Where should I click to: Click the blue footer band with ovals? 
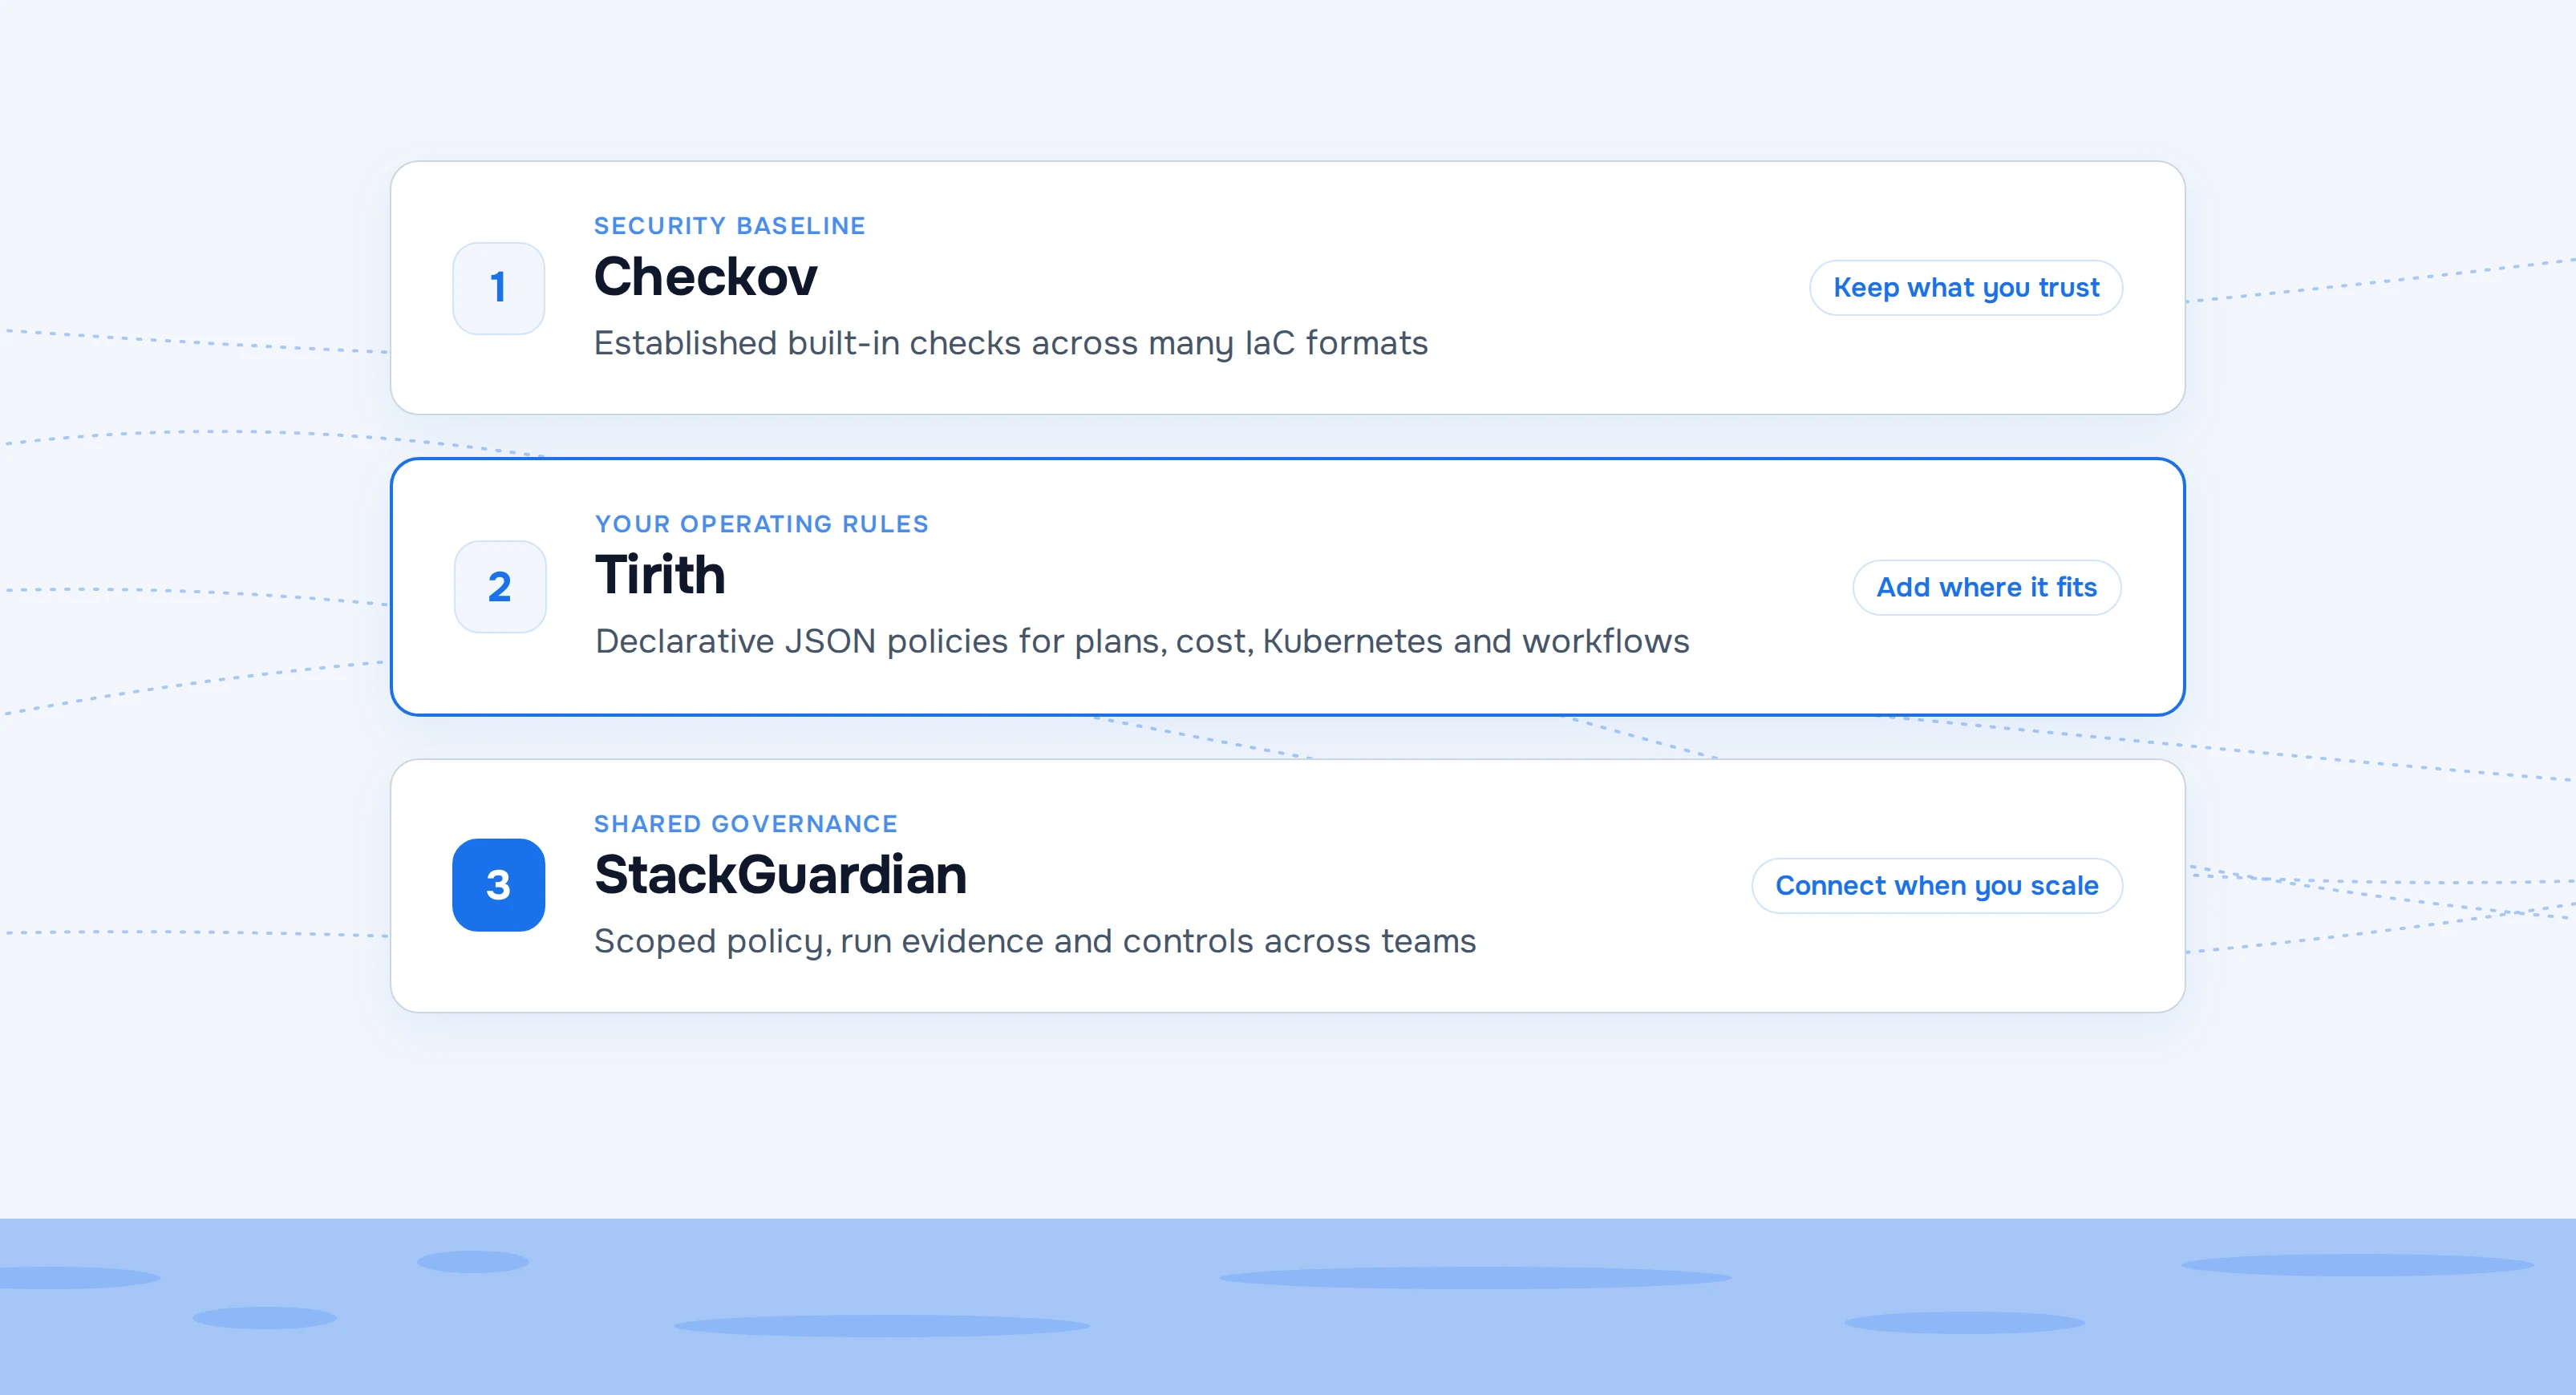pos(1288,1306)
